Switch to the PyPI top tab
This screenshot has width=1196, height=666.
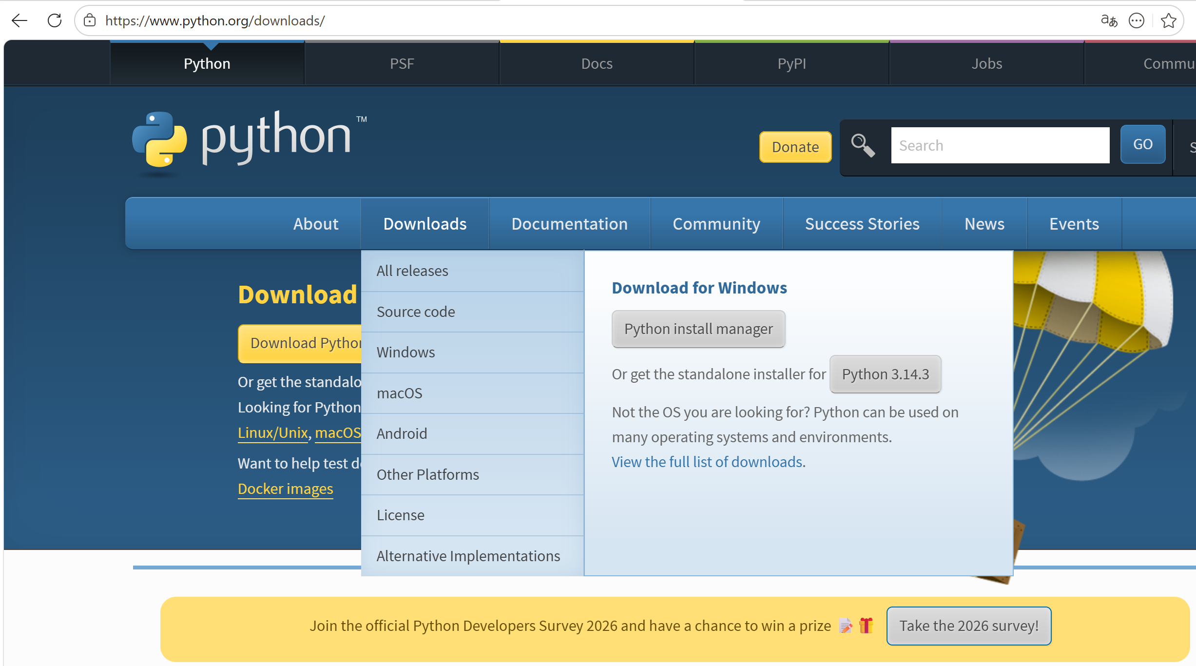[791, 63]
